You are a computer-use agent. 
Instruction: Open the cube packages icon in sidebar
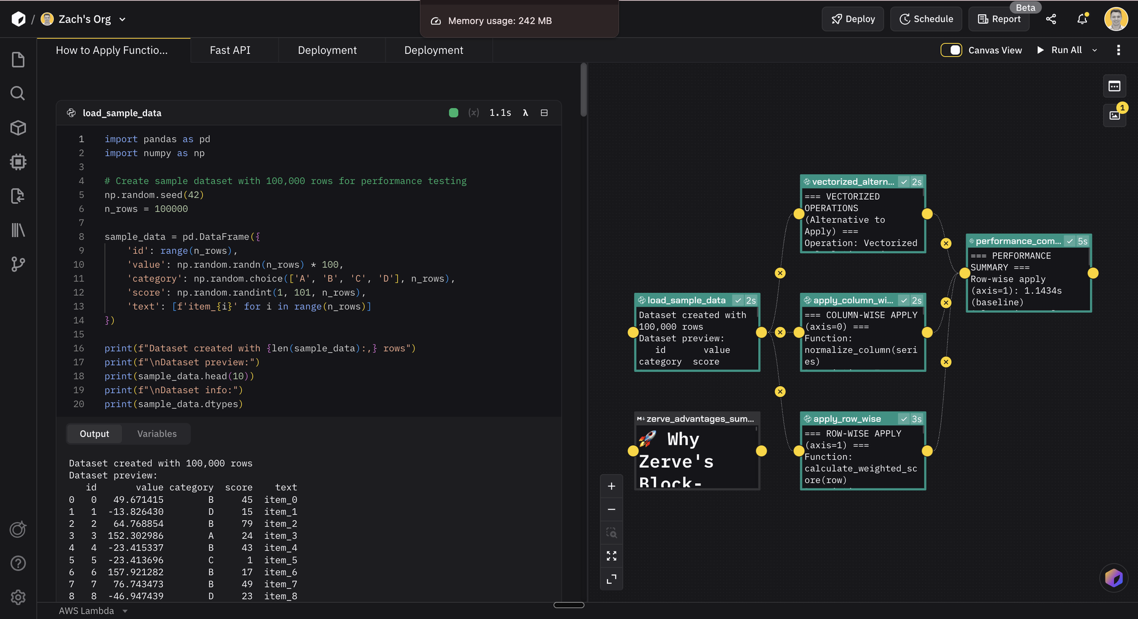point(18,127)
